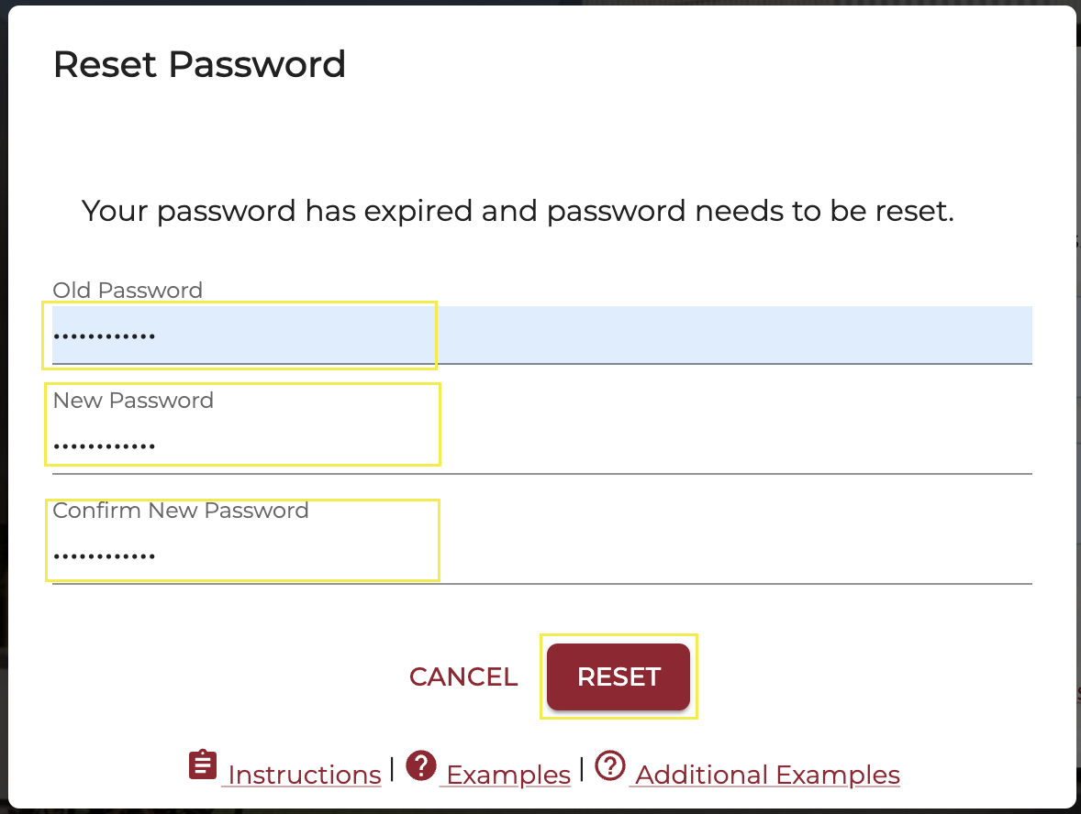Click the outlined question mark icon
Image resolution: width=1081 pixels, height=814 pixels.
(610, 764)
